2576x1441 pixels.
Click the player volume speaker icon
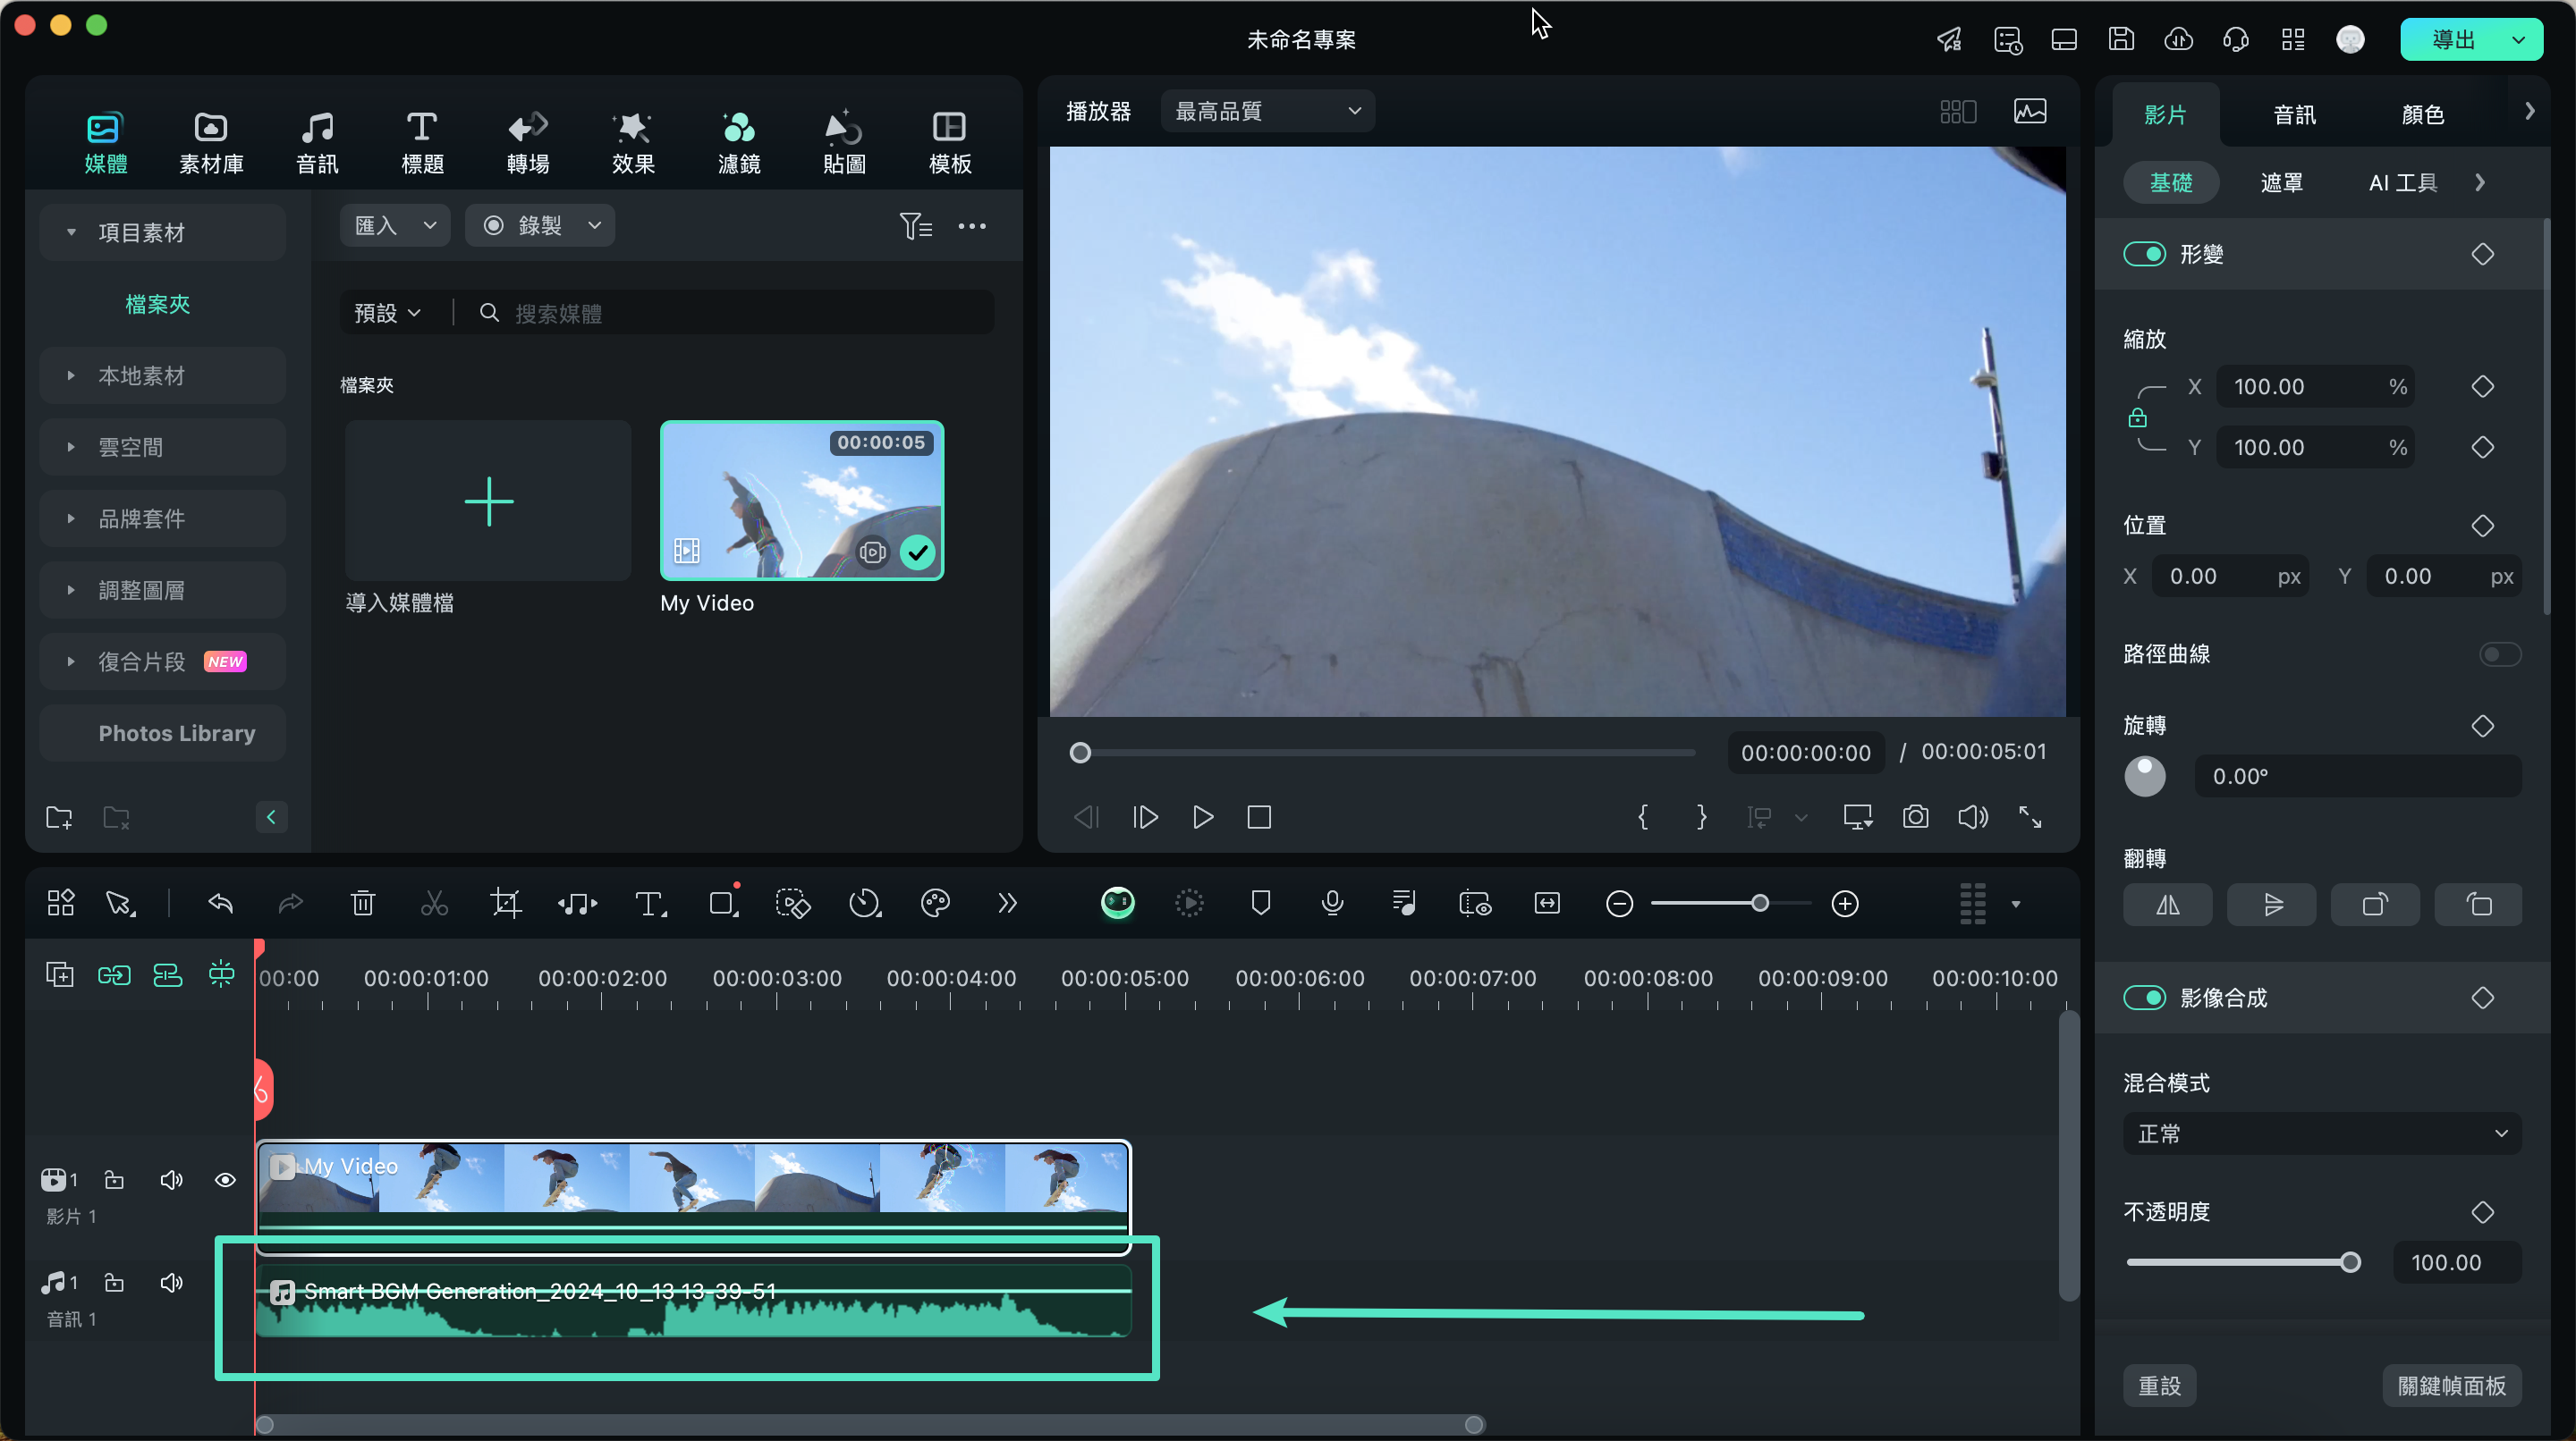pyautogui.click(x=1973, y=816)
